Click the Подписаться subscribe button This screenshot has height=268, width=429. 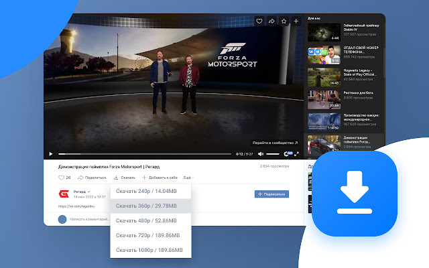(x=271, y=194)
